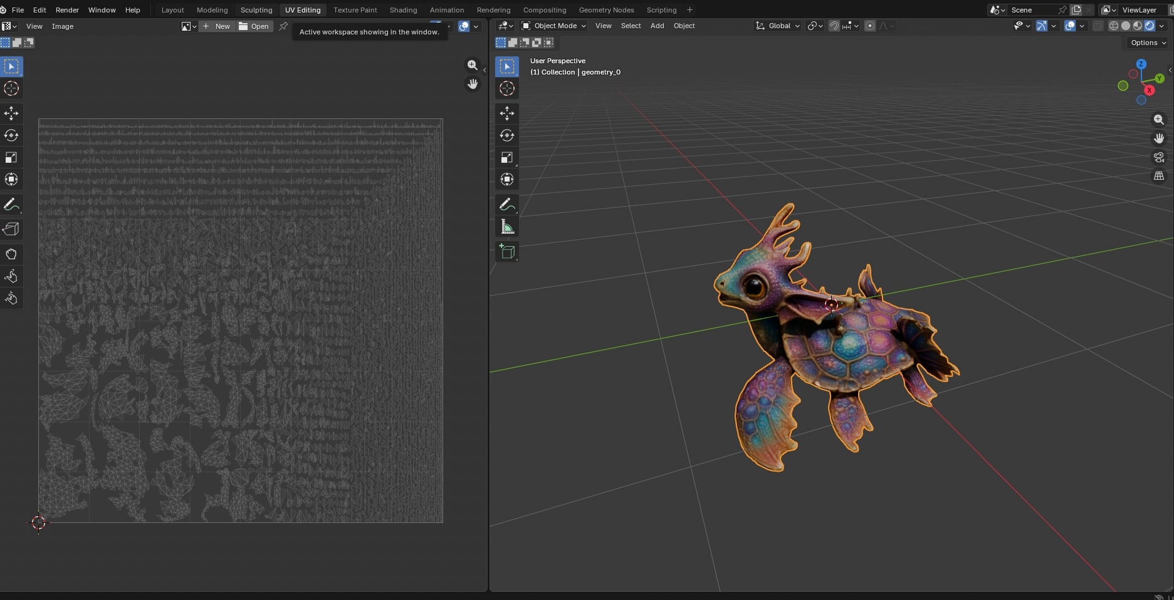Switch to Shading workspace tab
The height and width of the screenshot is (600, 1174).
coord(403,10)
